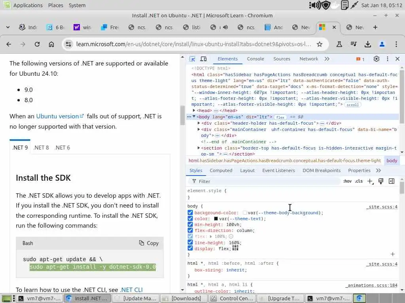Open Chromium three-dot main menu
Viewport: 405px width, 303px height.
(396, 44)
